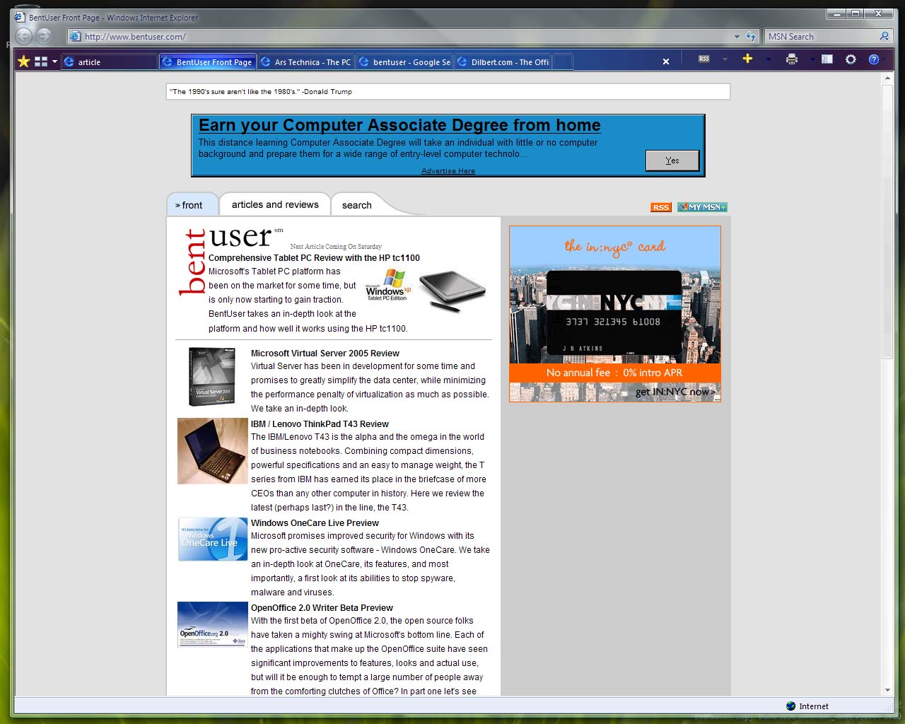Image resolution: width=905 pixels, height=724 pixels.
Task: Click the vertical scrollbar thumb
Action: tap(887, 223)
